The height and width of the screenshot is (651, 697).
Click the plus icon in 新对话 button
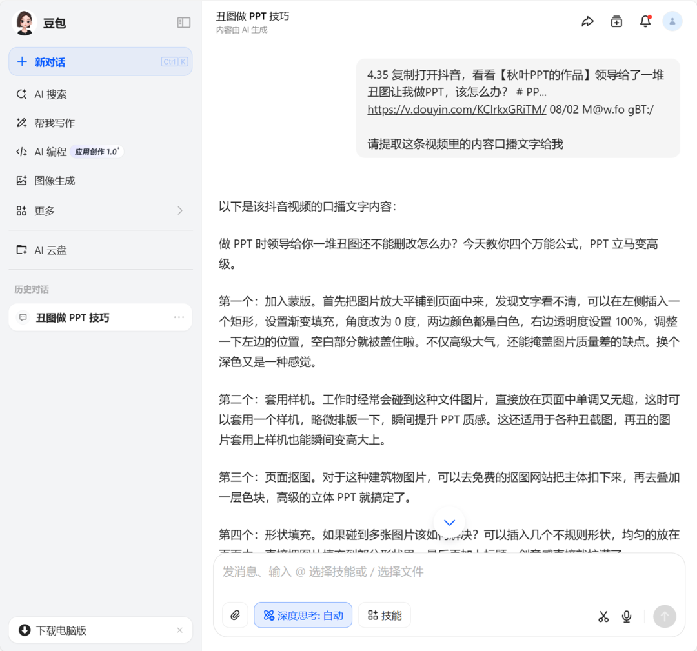(22, 61)
